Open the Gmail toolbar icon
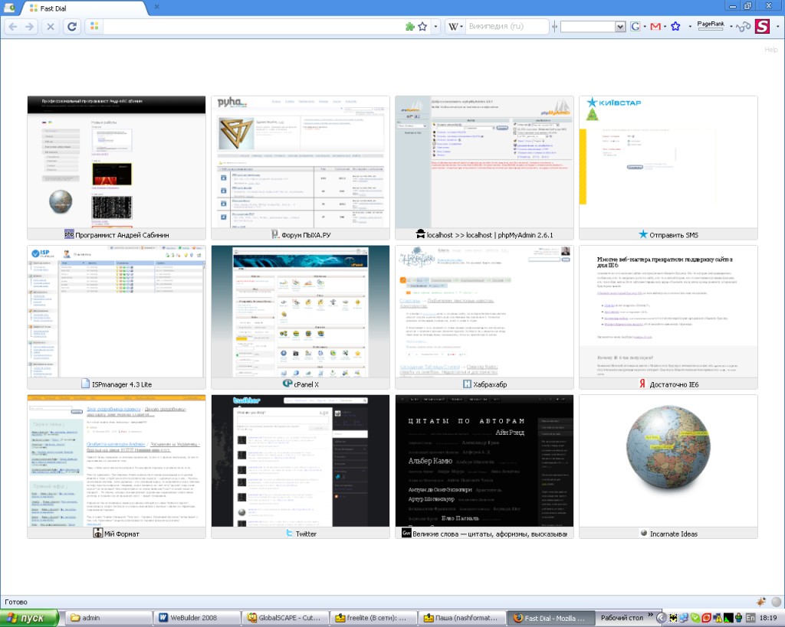Image resolution: width=785 pixels, height=627 pixels. [655, 27]
